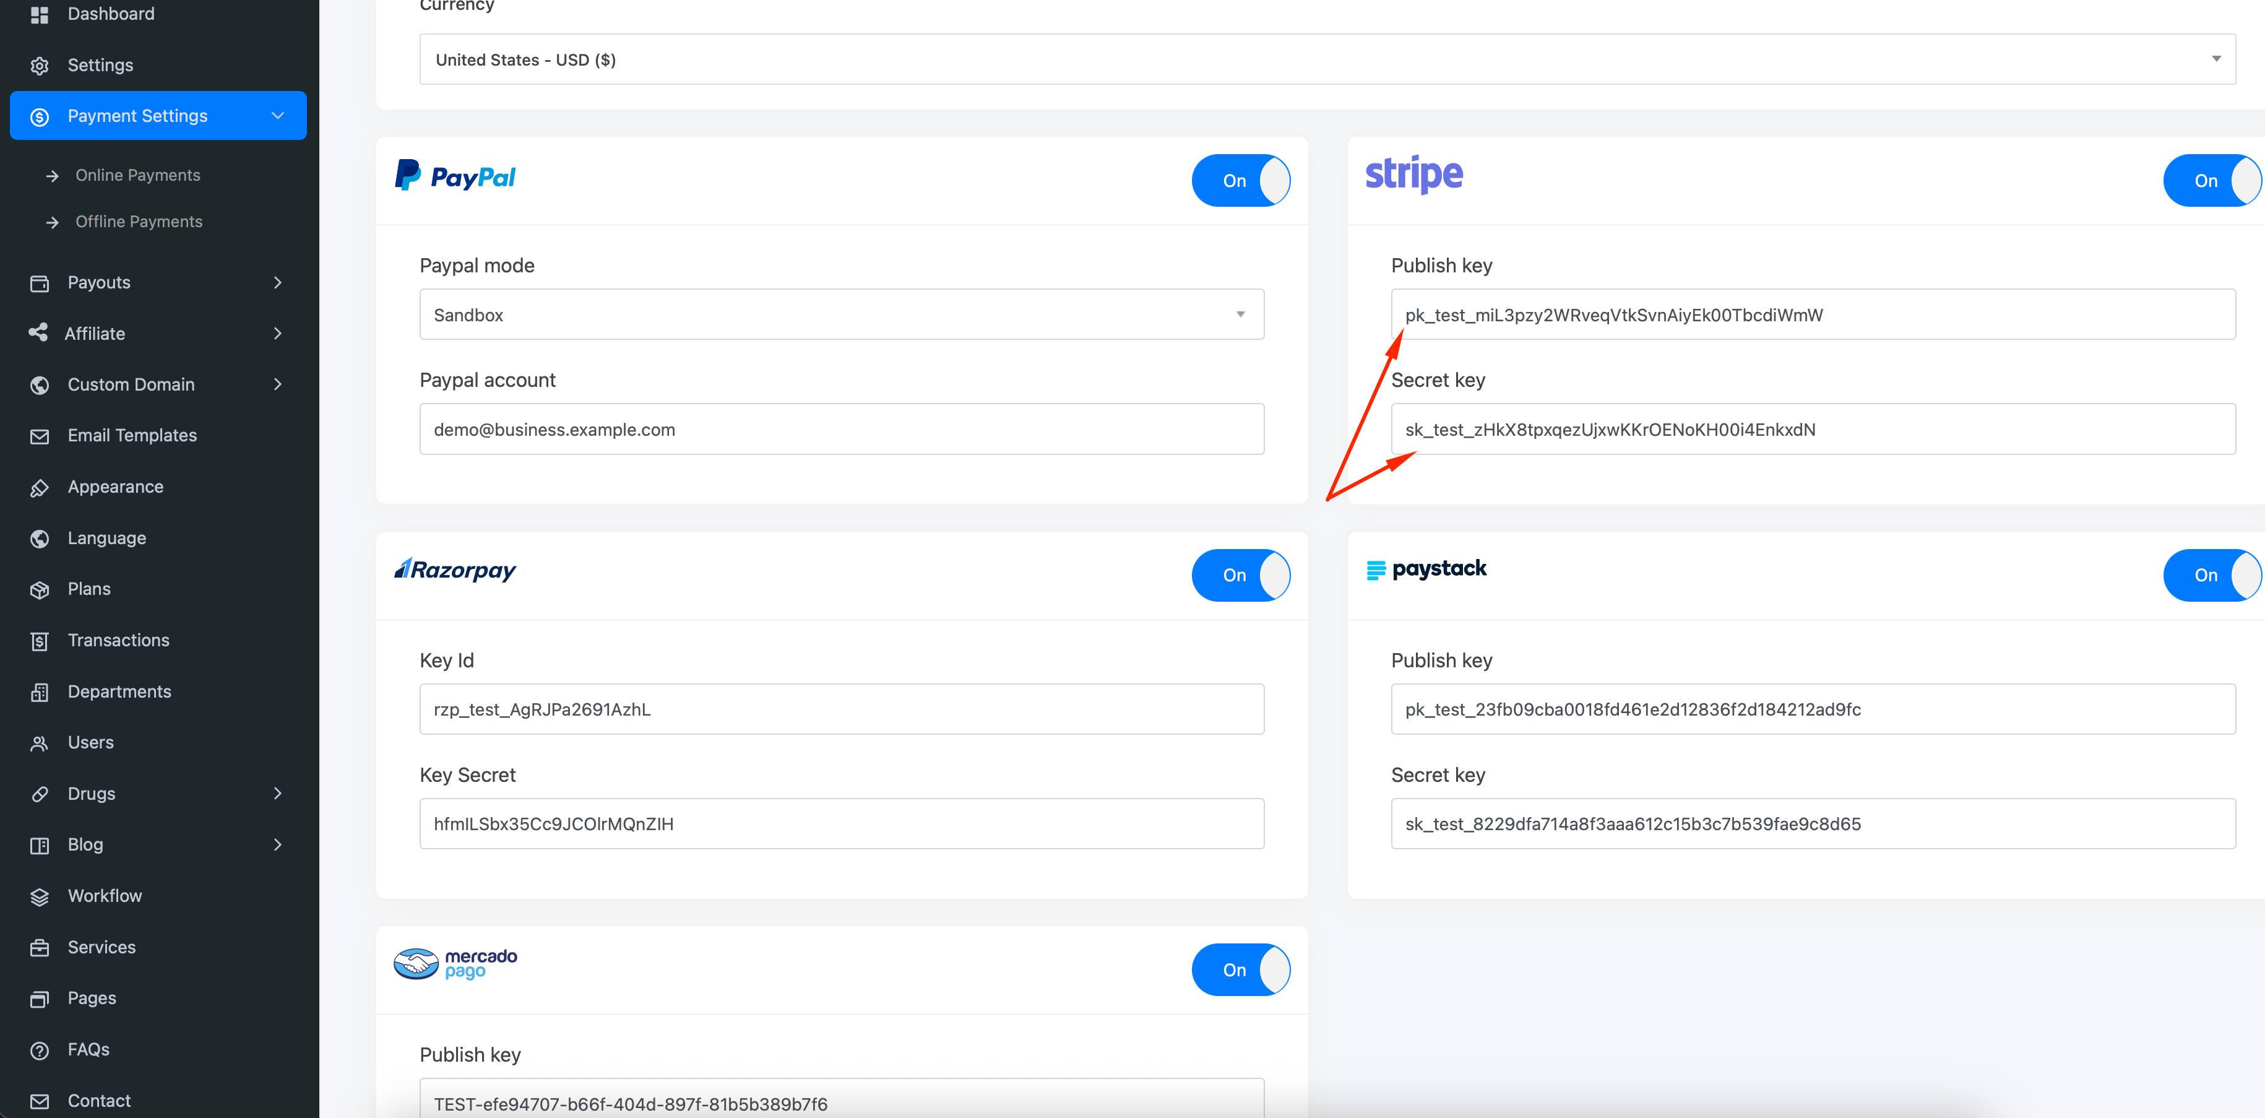The width and height of the screenshot is (2265, 1118).
Task: Click the Settings gear icon
Action: point(40,66)
